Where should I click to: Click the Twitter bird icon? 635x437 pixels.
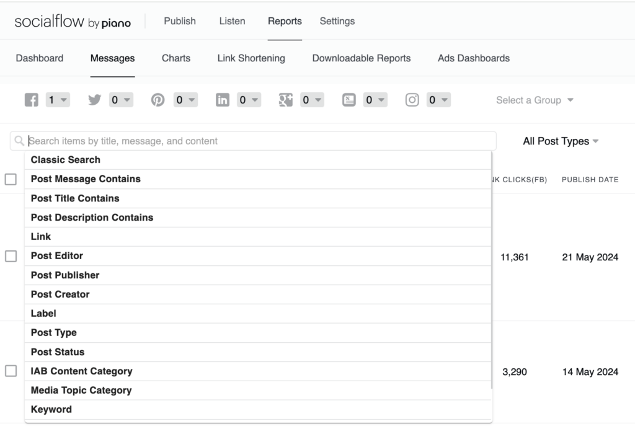pyautogui.click(x=95, y=100)
